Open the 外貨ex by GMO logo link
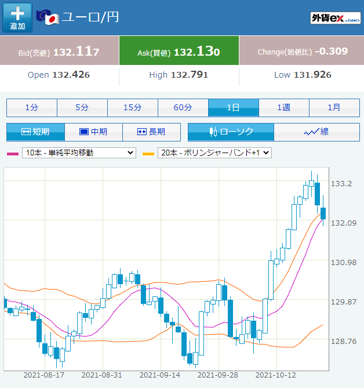The height and width of the screenshot is (388, 364). tap(336, 18)
